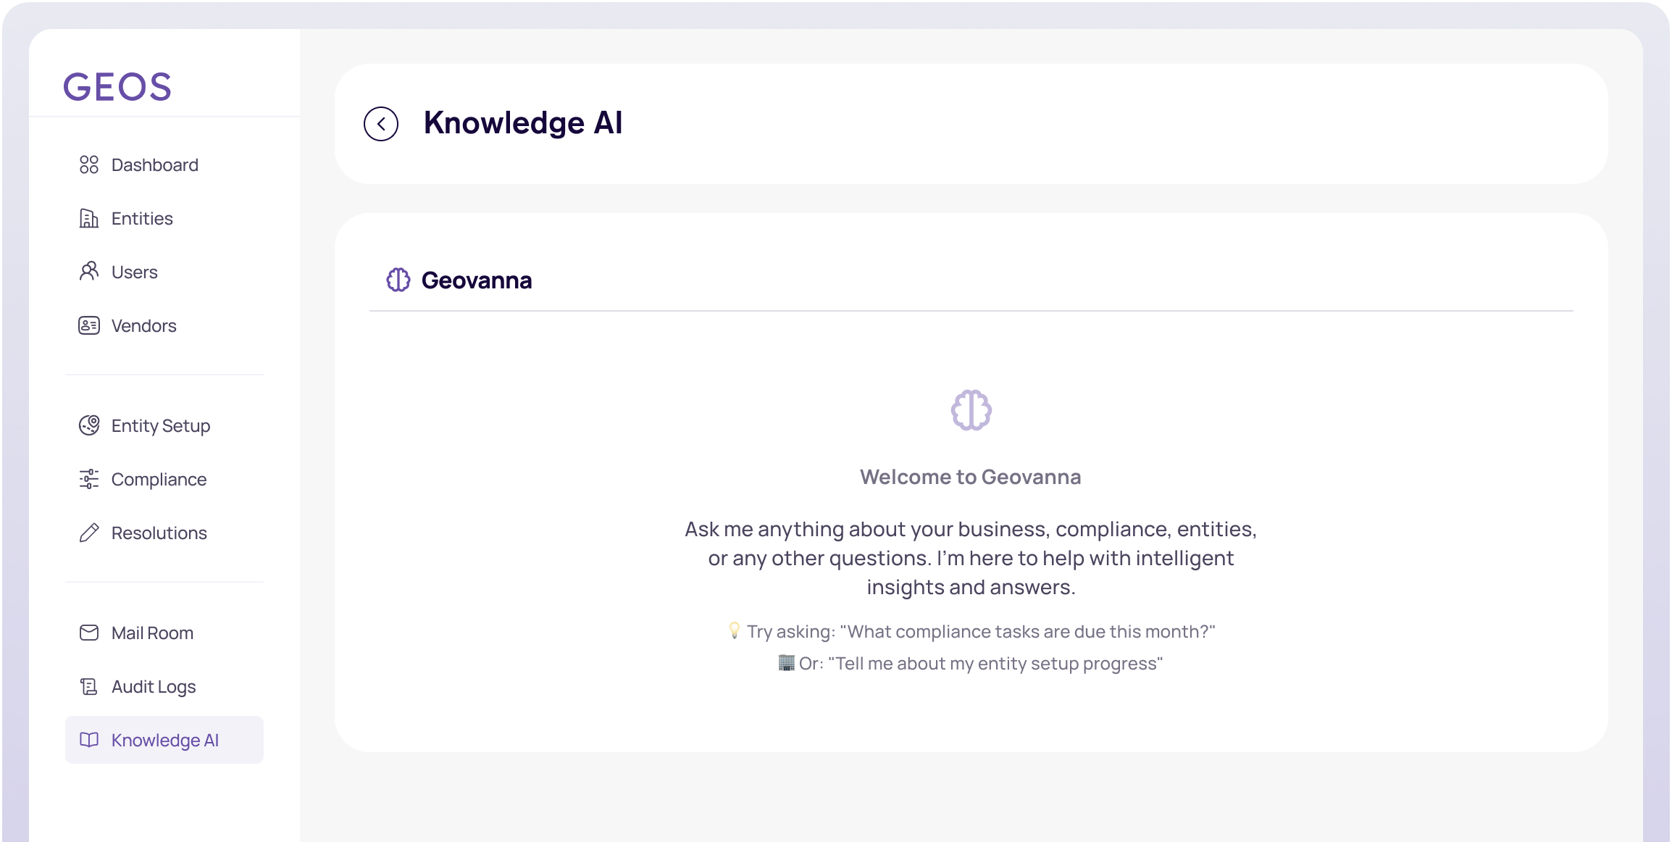Click the Entities building icon
Image resolution: width=1672 pixels, height=842 pixels.
pyautogui.click(x=89, y=219)
